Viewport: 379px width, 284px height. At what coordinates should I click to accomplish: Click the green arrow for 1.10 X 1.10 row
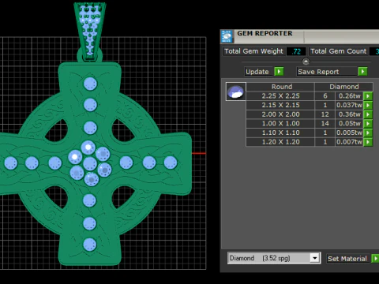pyautogui.click(x=368, y=133)
